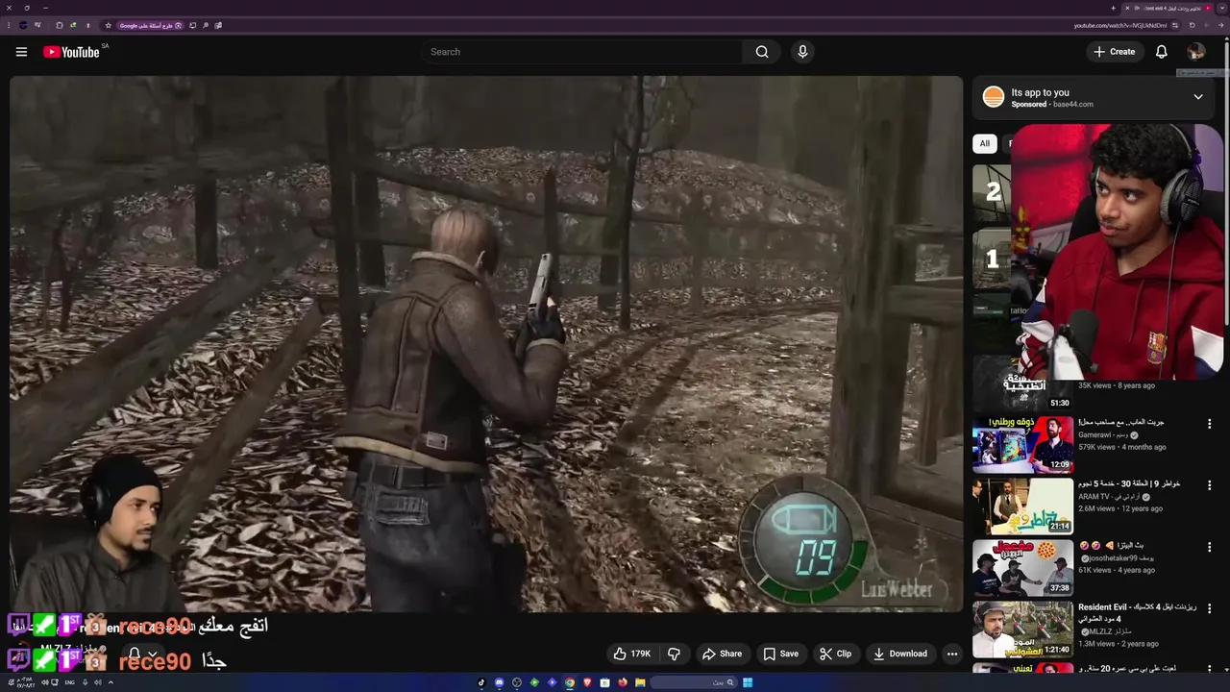Image resolution: width=1230 pixels, height=692 pixels.
Task: Show hidden system tray icons chevron
Action: 111,682
